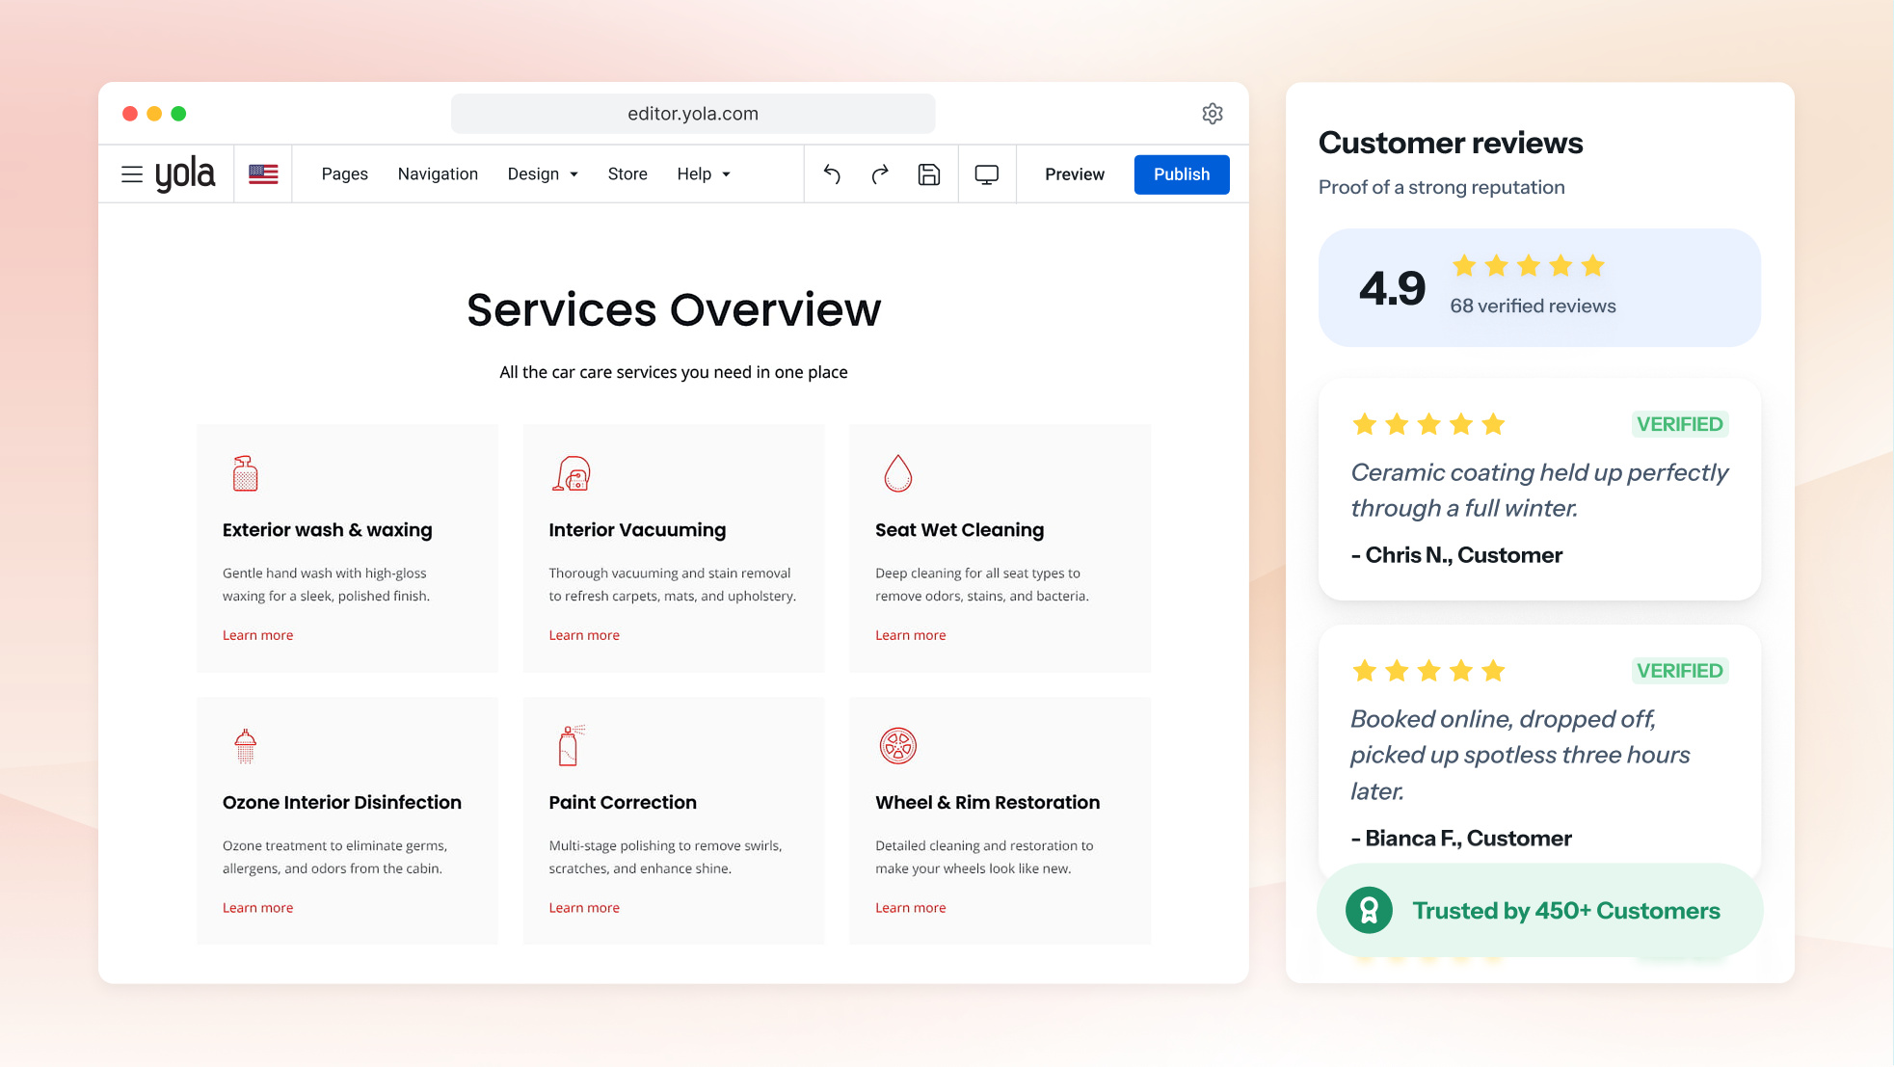Expand the Design dropdown menu
The width and height of the screenshot is (1894, 1067).
tap(543, 174)
